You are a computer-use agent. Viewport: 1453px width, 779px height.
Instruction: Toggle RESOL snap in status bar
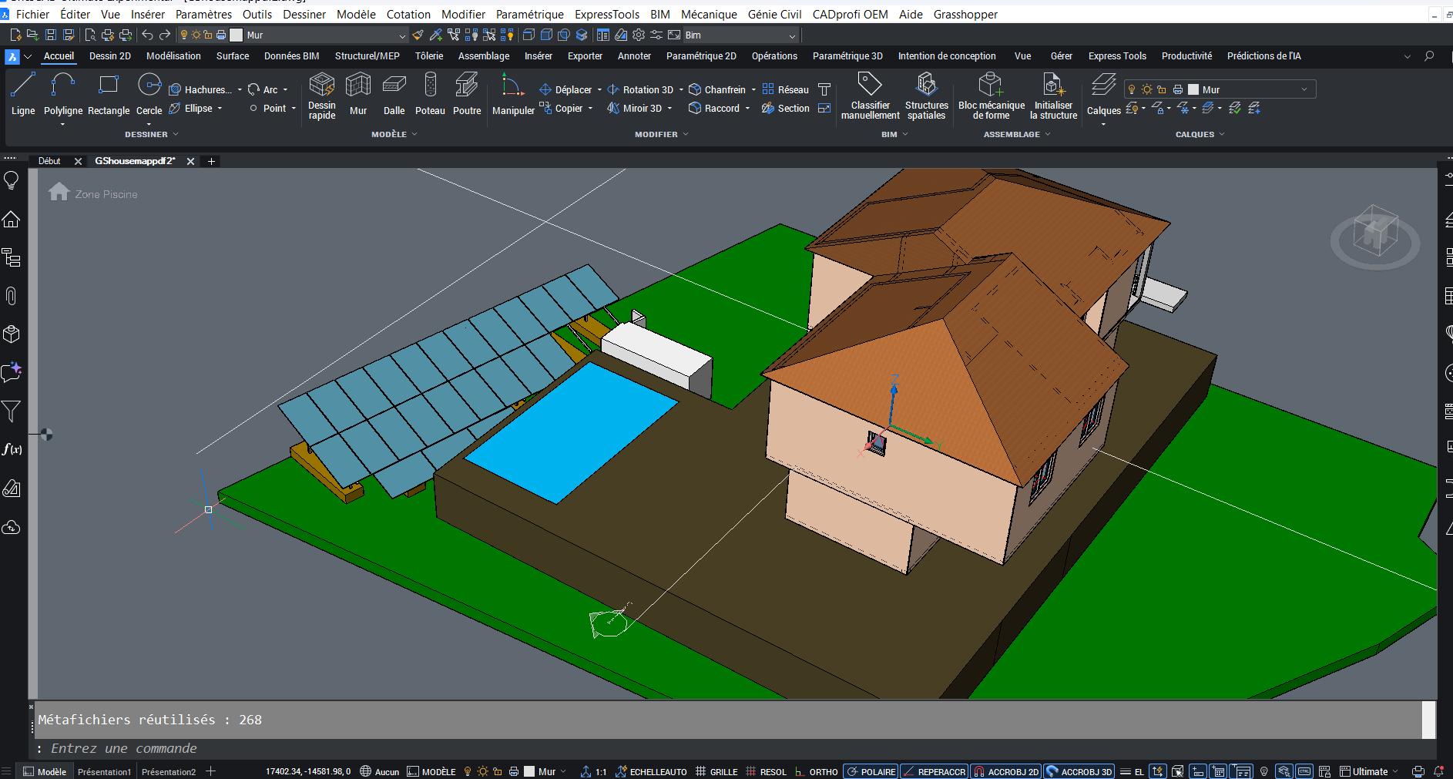(x=766, y=771)
